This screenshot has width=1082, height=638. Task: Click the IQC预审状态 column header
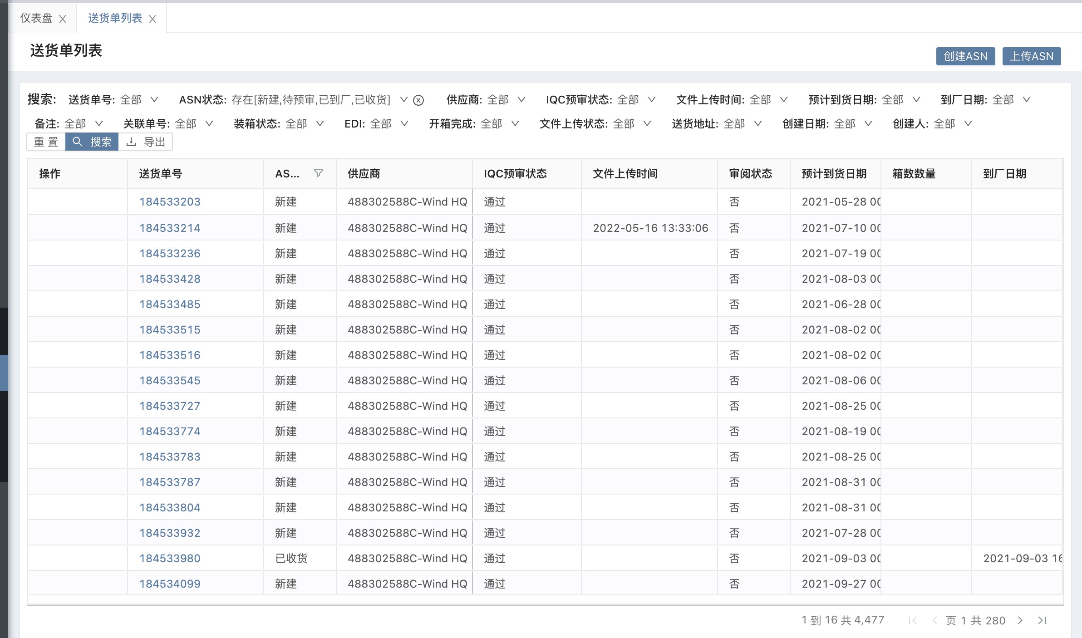[527, 173]
